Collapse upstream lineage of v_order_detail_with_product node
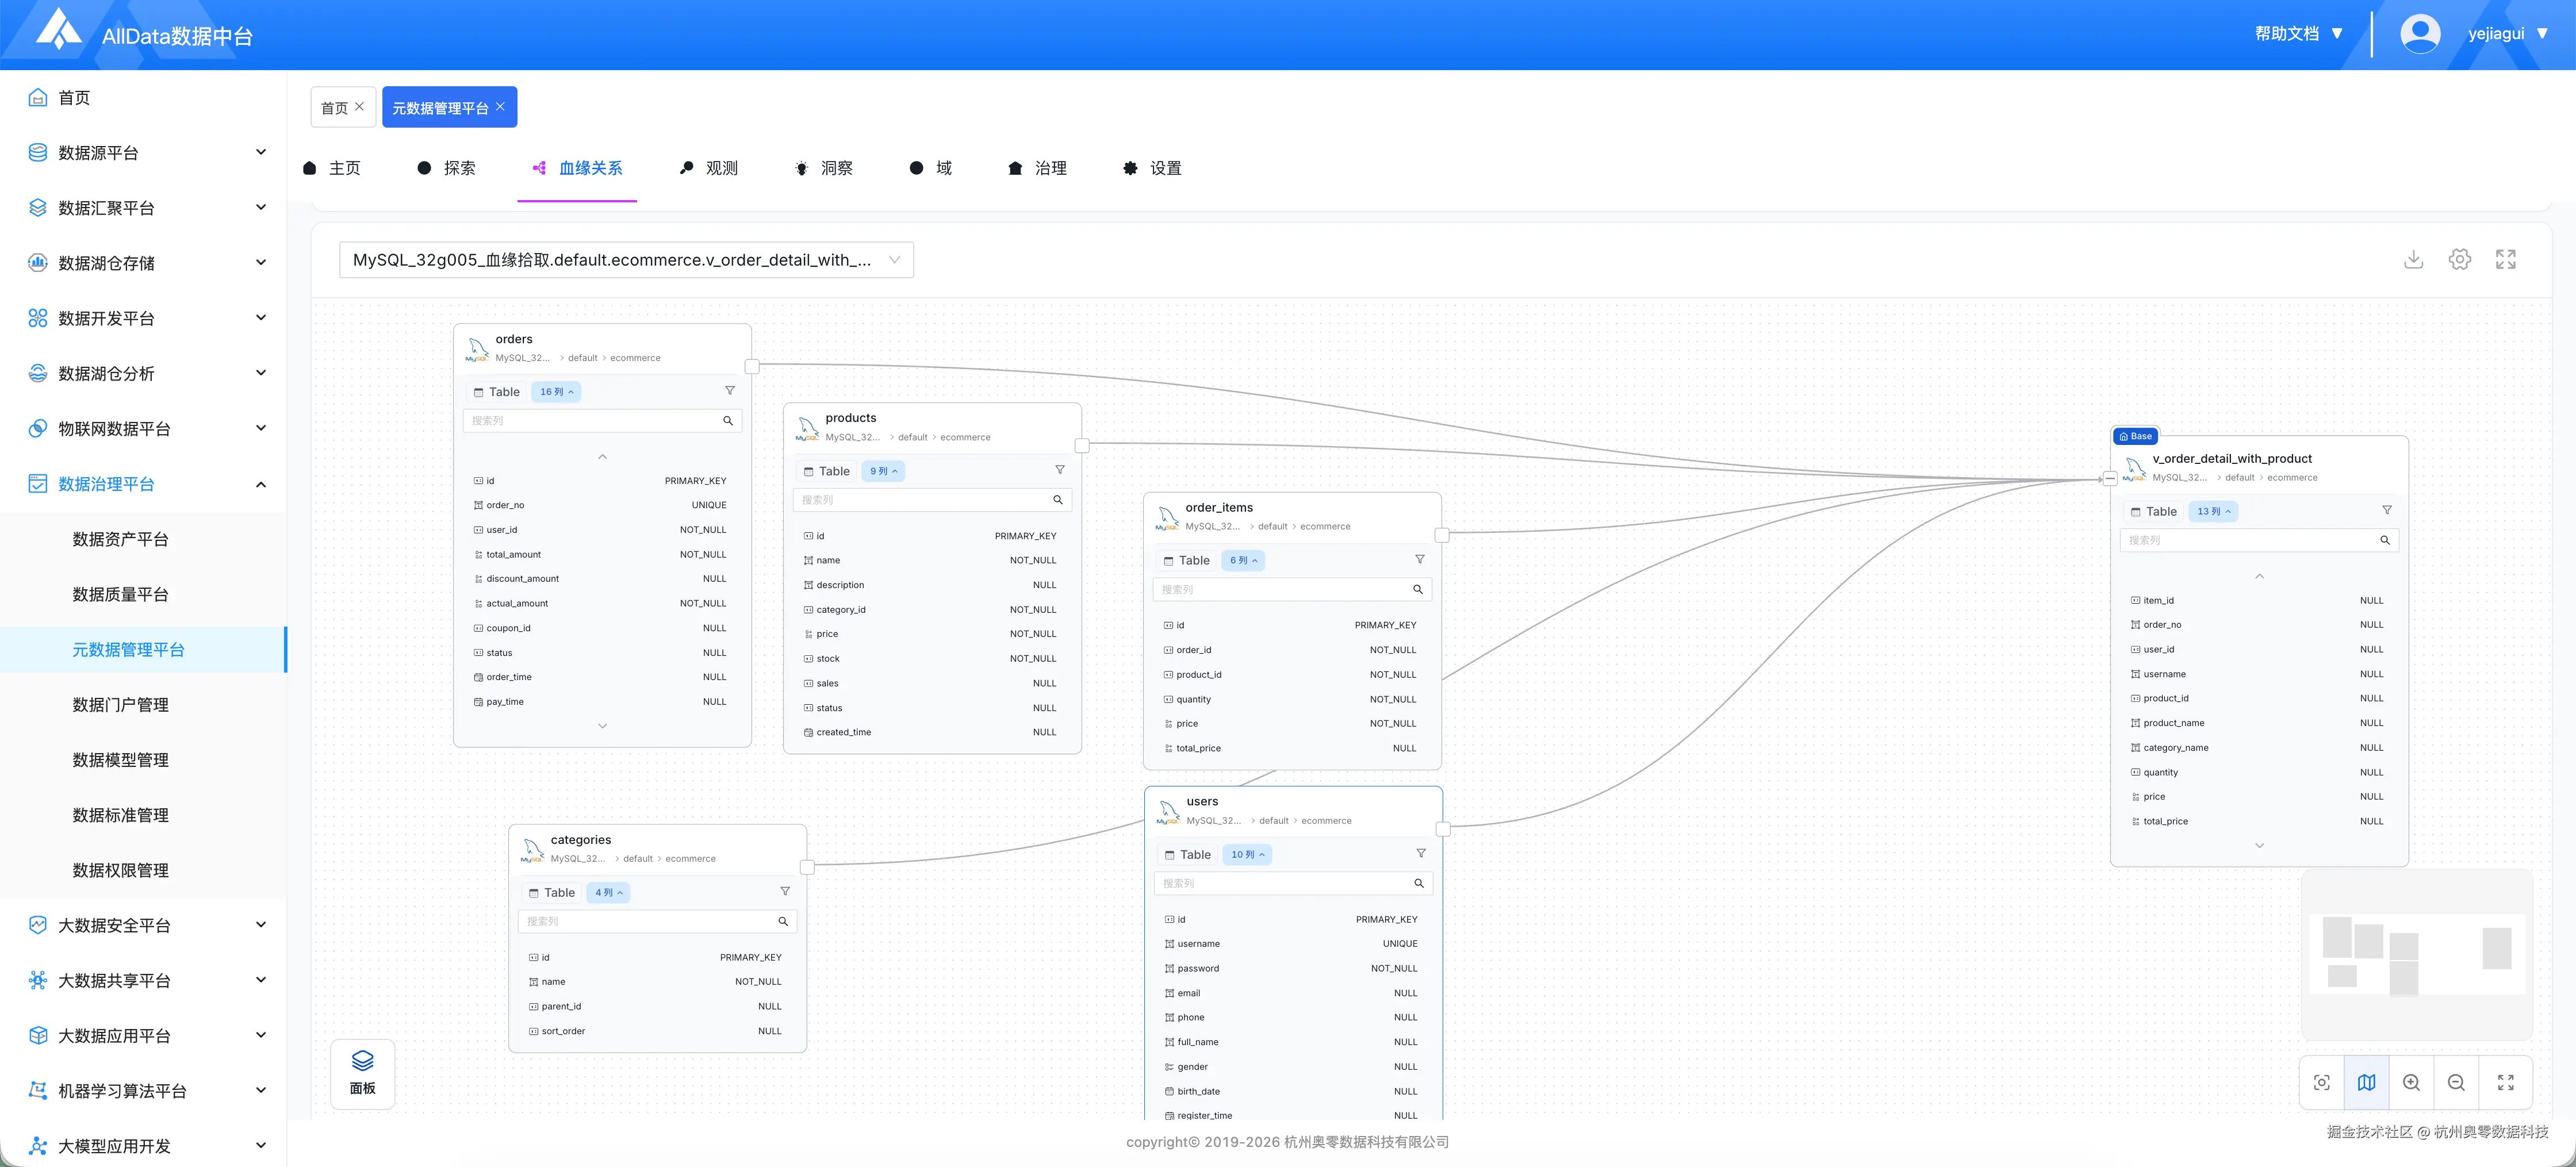Viewport: 2576px width, 1167px height. click(2110, 479)
